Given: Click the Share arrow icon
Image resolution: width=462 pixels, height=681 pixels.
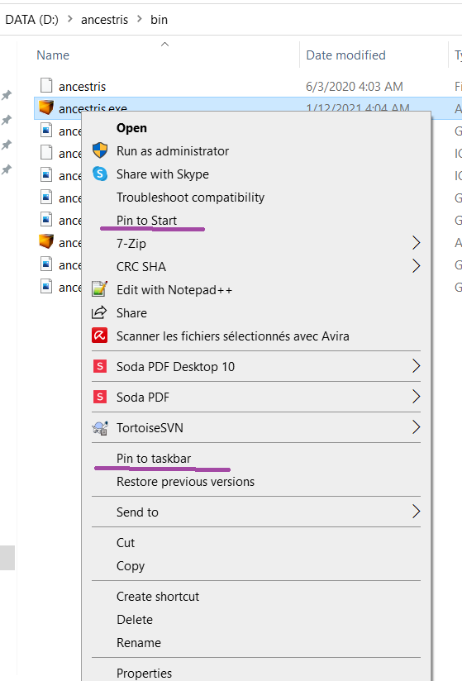Looking at the screenshot, I should (x=99, y=312).
